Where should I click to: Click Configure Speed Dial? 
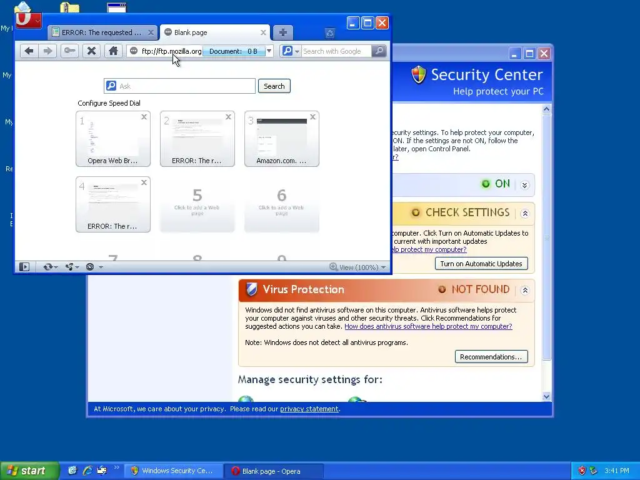coord(109,103)
